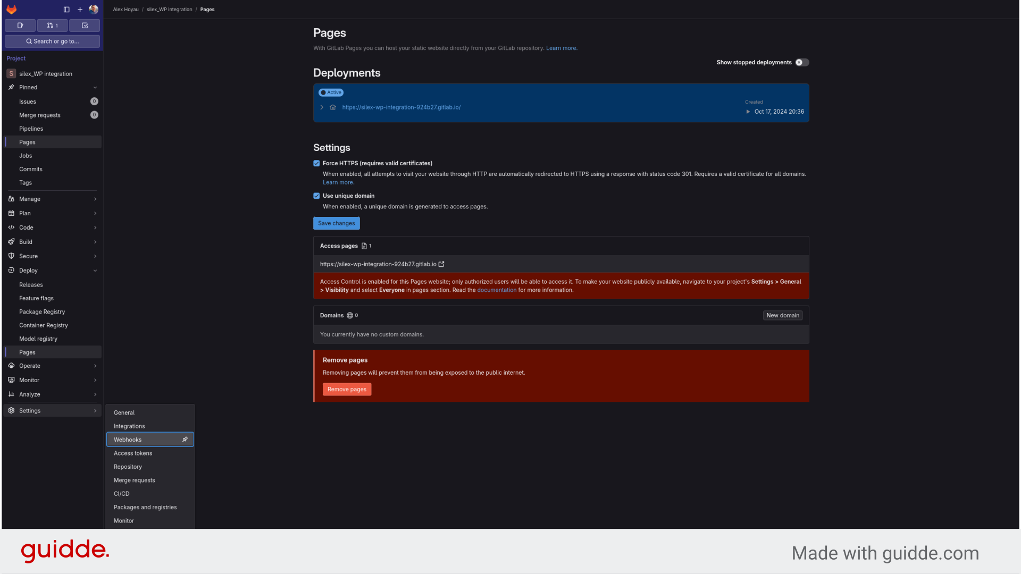Uncheck Force HTTPS checkbox
The height and width of the screenshot is (574, 1021).
[x=316, y=164]
